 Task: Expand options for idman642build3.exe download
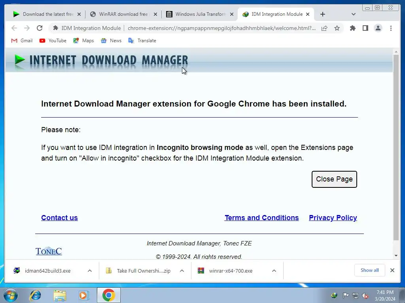coord(90,271)
